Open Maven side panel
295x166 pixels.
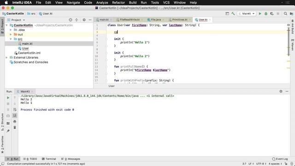[x=293, y=45]
